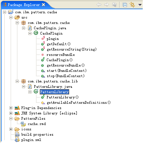
Task: Select the Package Explorer tab
Action: coord(24,5)
